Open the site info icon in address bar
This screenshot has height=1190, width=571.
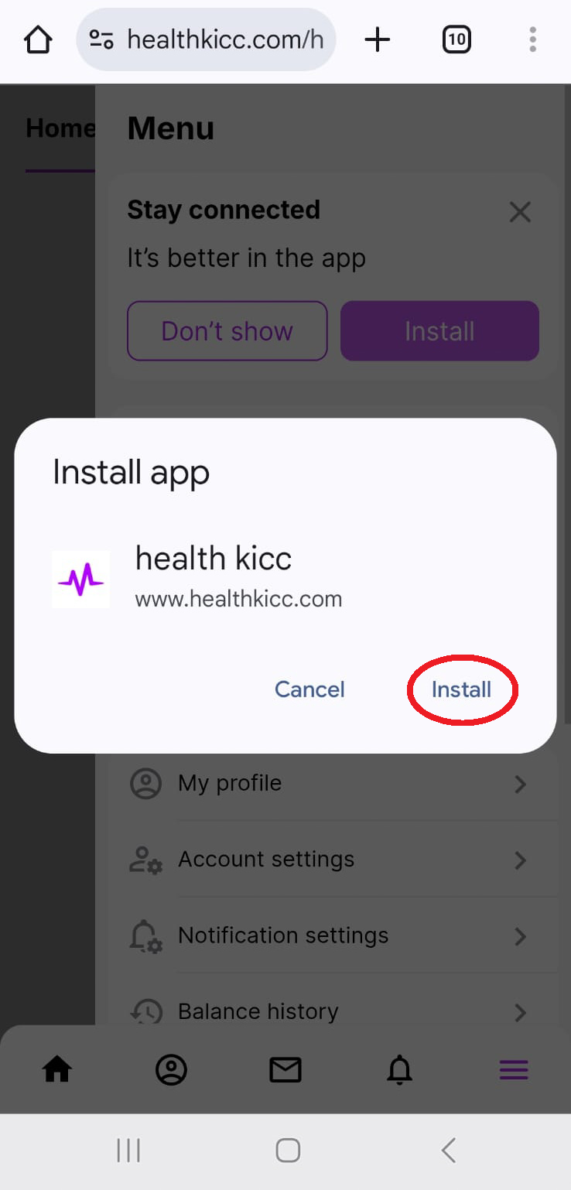tap(102, 39)
